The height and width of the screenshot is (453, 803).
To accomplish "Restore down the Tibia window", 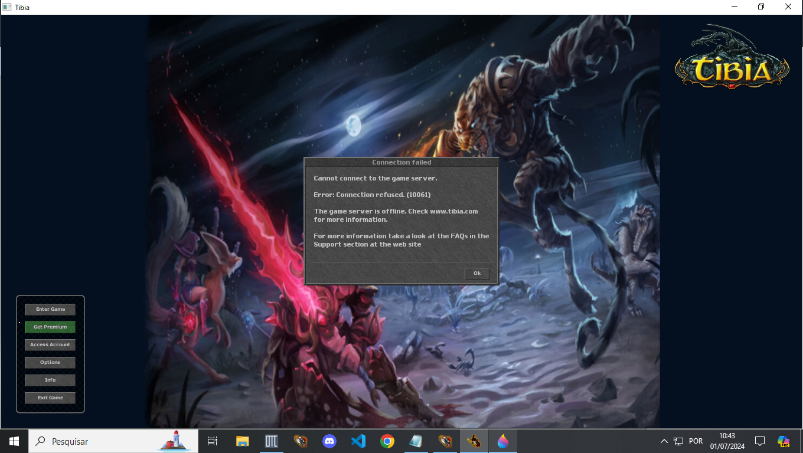I will tap(761, 7).
